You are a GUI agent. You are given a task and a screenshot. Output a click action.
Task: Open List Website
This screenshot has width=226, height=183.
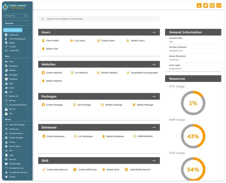[x=79, y=73]
